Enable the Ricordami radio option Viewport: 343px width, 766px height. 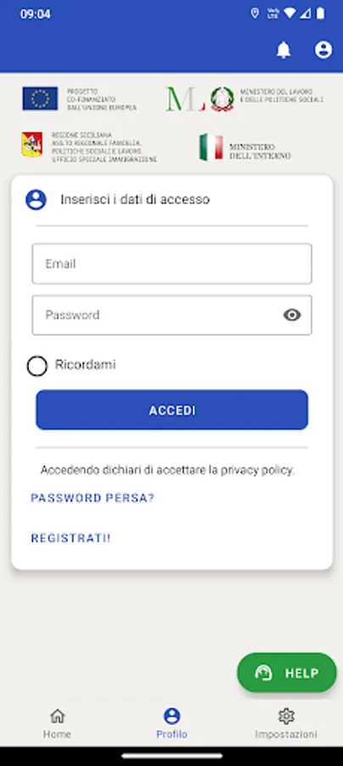[x=37, y=366]
